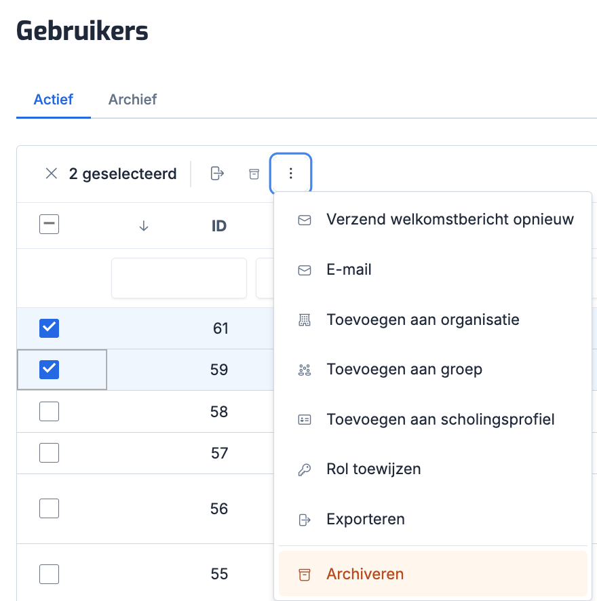The height and width of the screenshot is (601, 597).
Task: Click the key icon for Rol toewijzen
Action: (x=305, y=469)
